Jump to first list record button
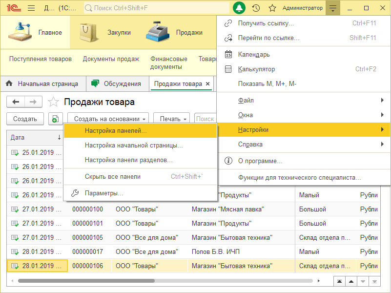This screenshot has width=391, height=293. [339, 281]
